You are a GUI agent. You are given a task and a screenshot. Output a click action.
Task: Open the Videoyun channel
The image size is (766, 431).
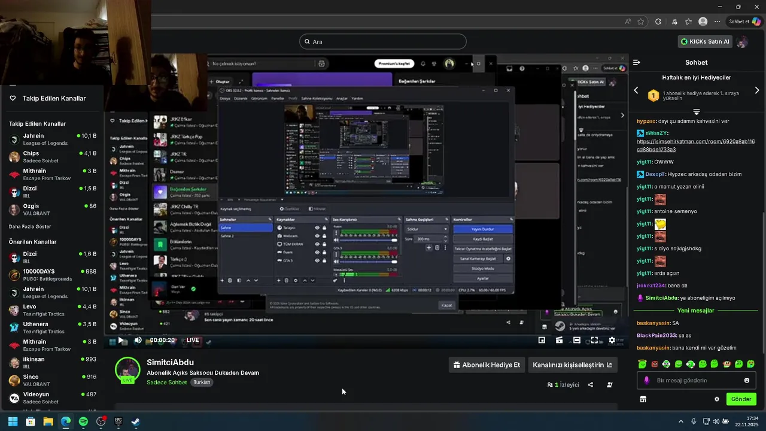click(53, 398)
